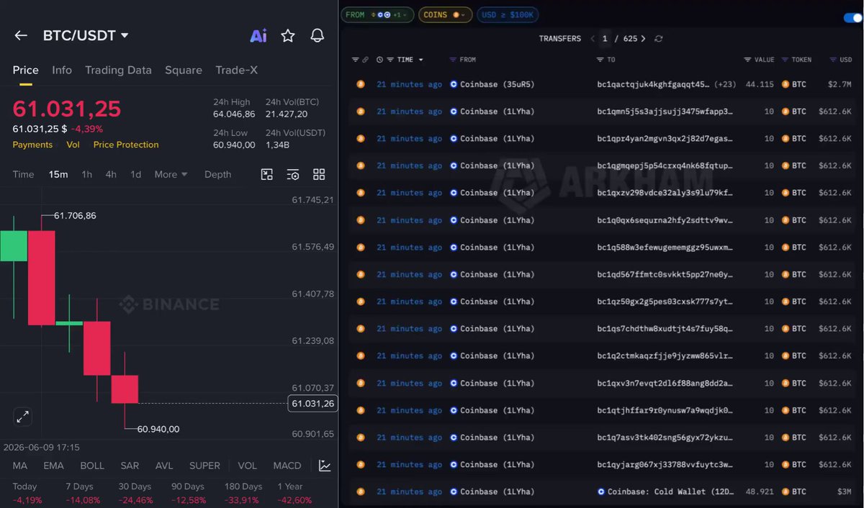Click the Today -4,19% performance
The height and width of the screenshot is (508, 864).
point(27,493)
